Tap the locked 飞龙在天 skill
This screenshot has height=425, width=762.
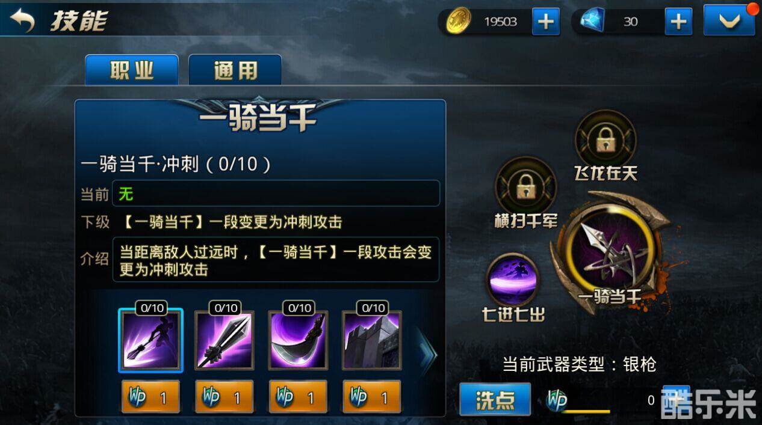click(x=605, y=138)
